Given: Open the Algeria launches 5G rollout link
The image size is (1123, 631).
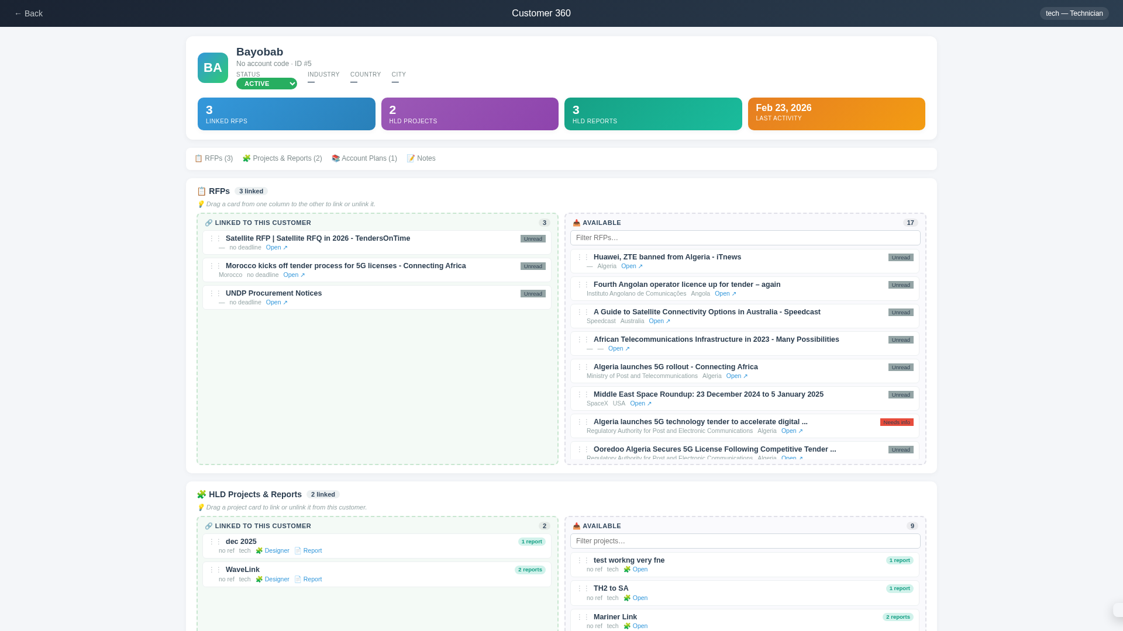Looking at the screenshot, I should coord(737,376).
